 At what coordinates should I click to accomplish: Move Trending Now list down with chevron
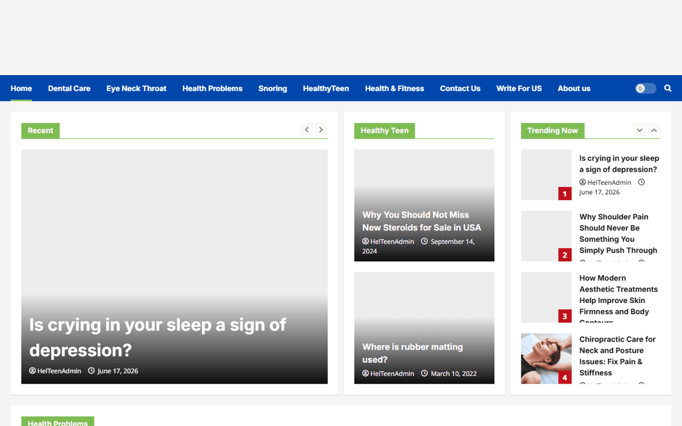click(x=639, y=130)
